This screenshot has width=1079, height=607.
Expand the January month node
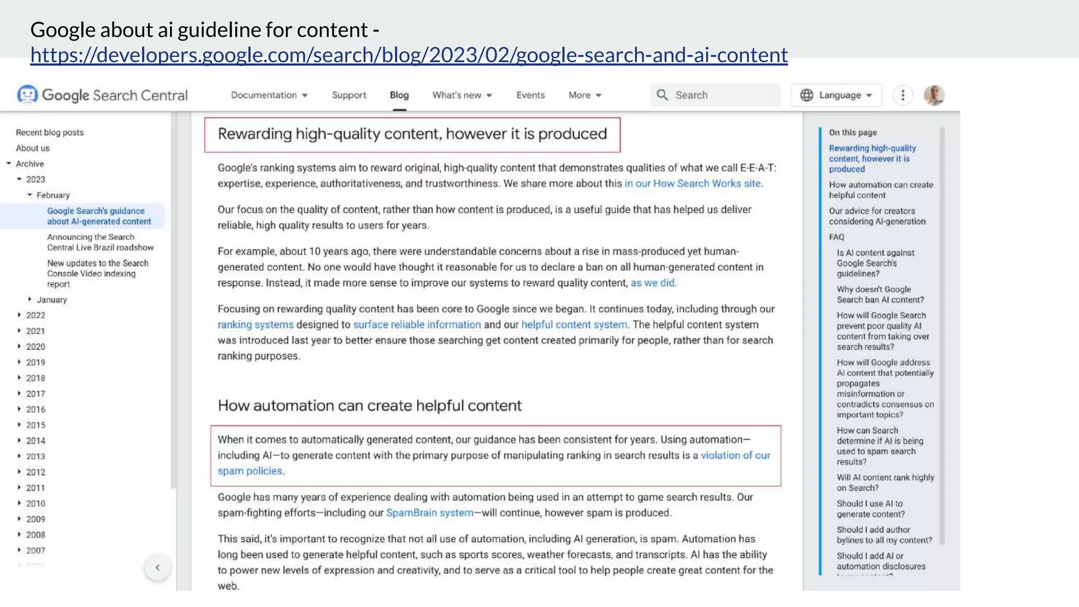point(30,299)
